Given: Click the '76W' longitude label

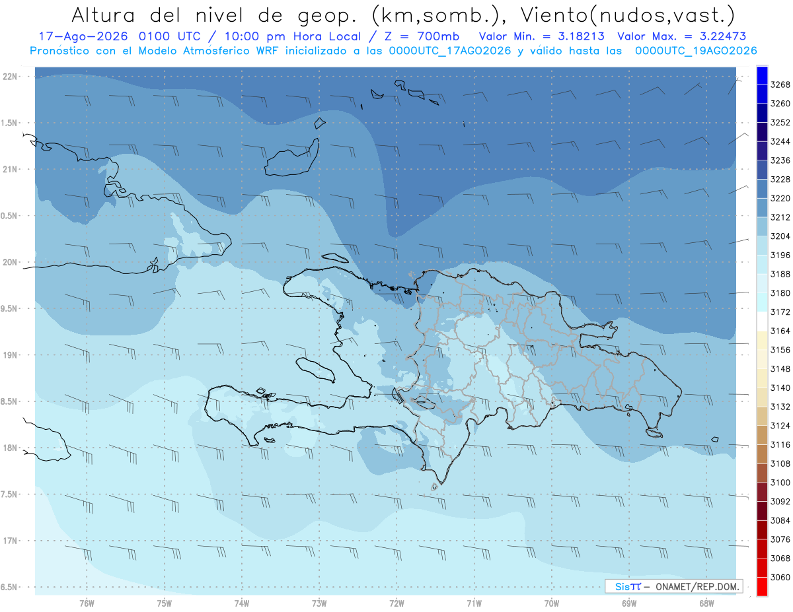Looking at the screenshot, I should coord(86,603).
